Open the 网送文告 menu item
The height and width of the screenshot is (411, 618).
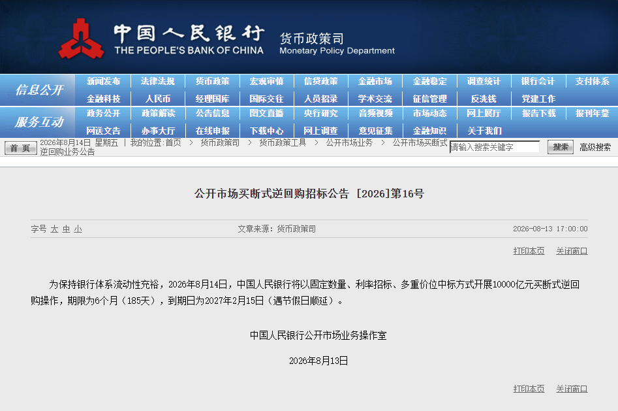click(103, 131)
